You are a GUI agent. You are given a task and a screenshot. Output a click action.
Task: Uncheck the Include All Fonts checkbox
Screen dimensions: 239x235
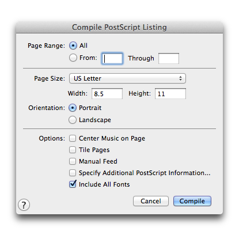(x=73, y=184)
